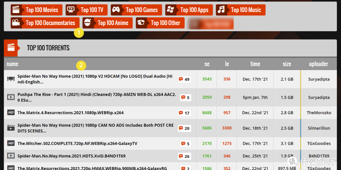Image resolution: width=341 pixels, height=170 pixels.
Task: Open Spider-Man 1080p CAM NO ADS torrent
Action: (95, 128)
